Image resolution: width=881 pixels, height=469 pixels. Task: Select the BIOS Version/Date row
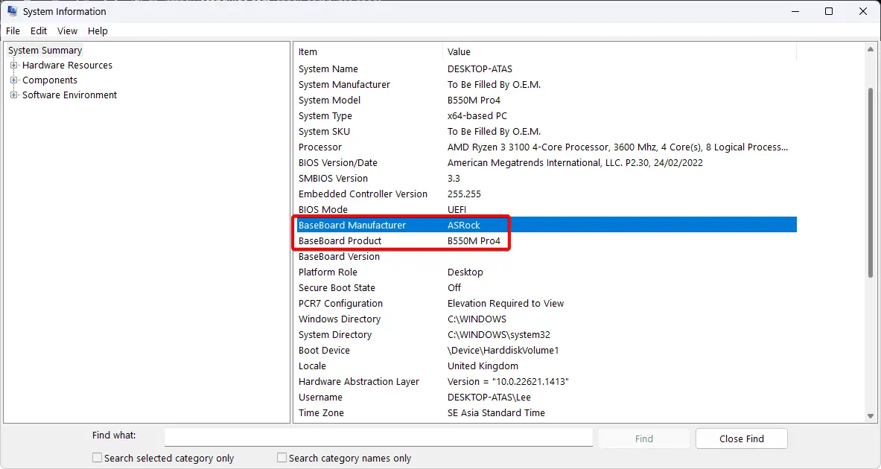(x=547, y=163)
